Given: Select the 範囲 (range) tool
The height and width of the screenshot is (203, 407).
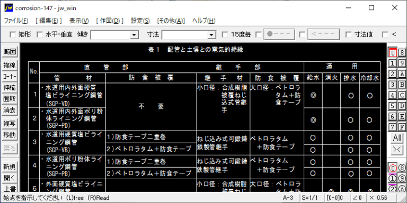Looking at the screenshot, I should pyautogui.click(x=10, y=52).
